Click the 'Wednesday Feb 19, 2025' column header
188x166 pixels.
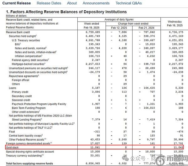175,23
